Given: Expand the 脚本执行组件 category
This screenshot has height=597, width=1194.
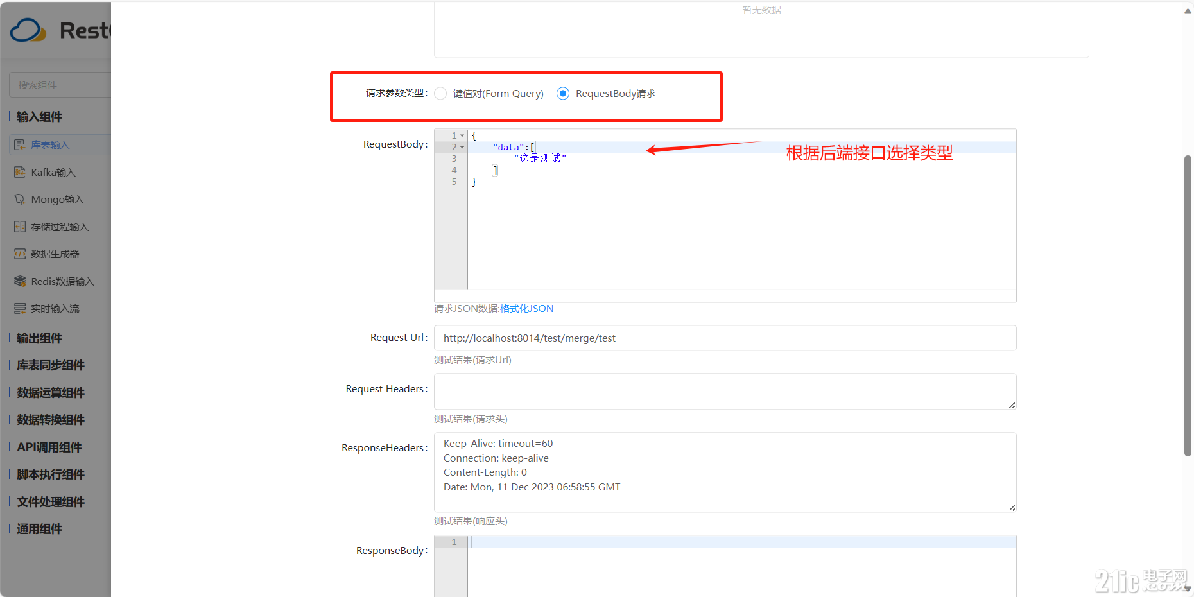Looking at the screenshot, I should (51, 474).
